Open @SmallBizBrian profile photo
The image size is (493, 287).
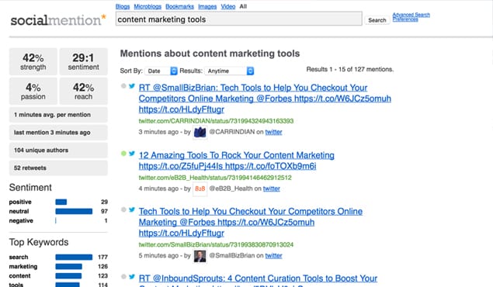(x=200, y=256)
